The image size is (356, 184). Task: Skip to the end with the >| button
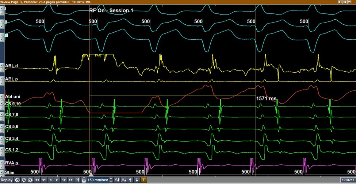[x=77, y=180]
